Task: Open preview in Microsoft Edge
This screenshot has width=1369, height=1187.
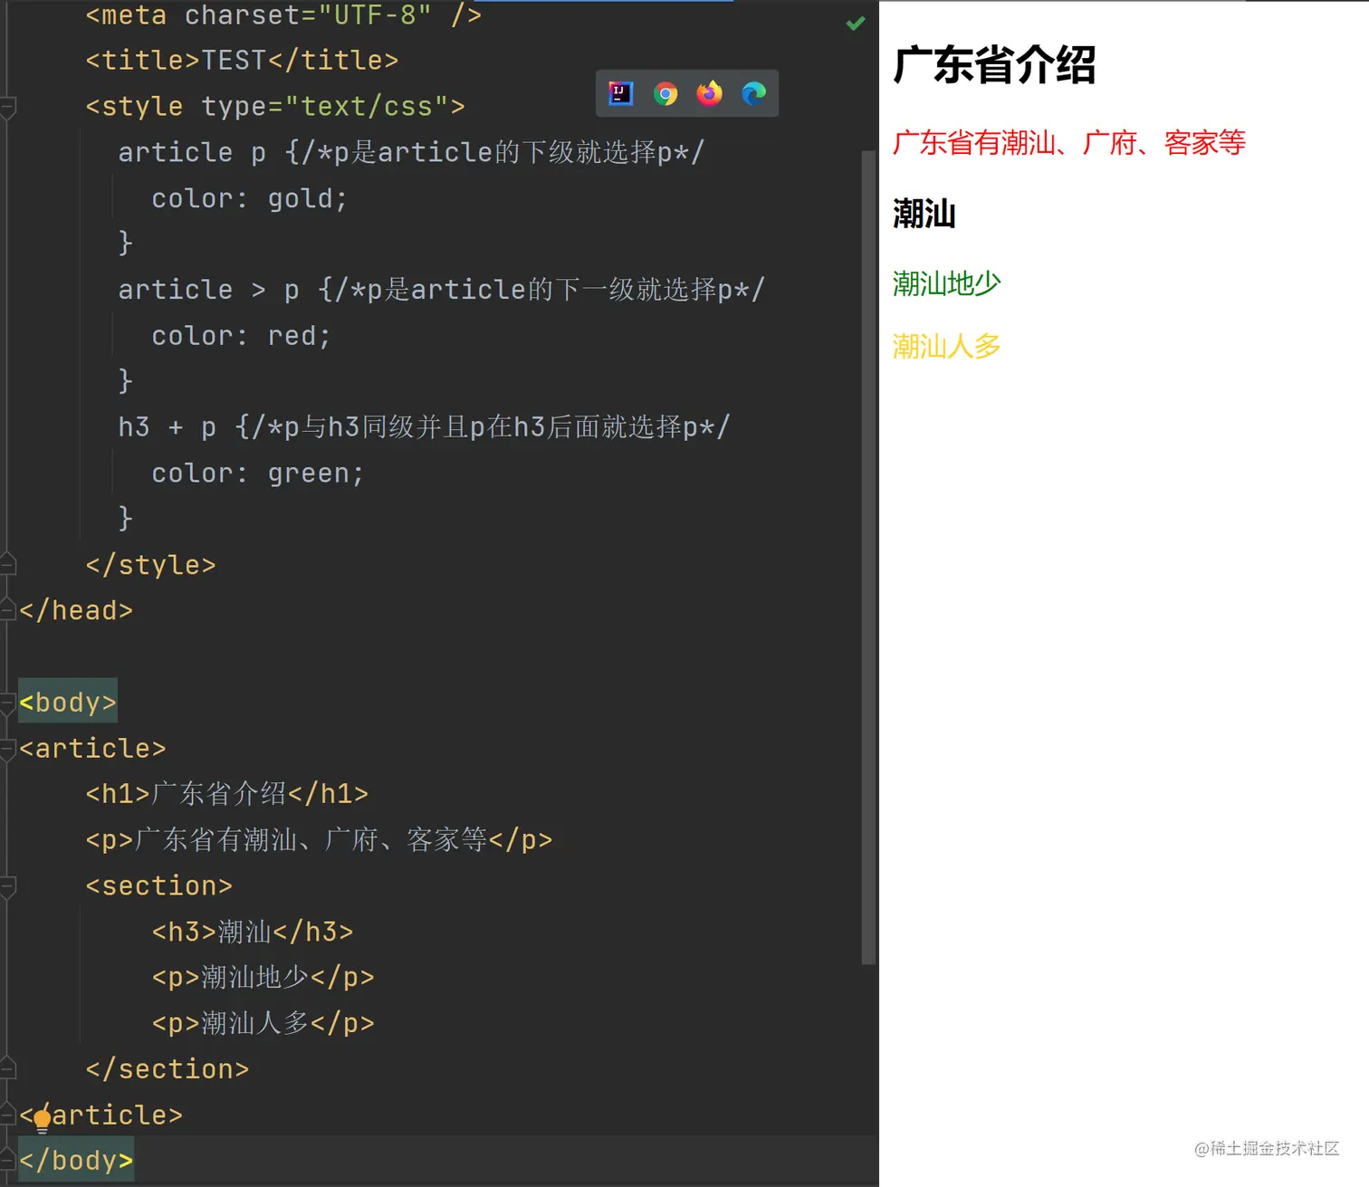Action: [754, 93]
